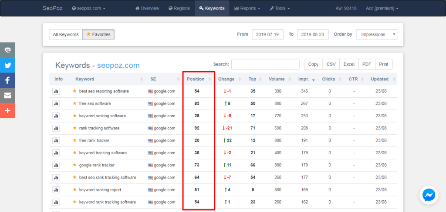Image resolution: width=446 pixels, height=212 pixels.
Task: Sort table by Updated column
Action: click(382, 79)
